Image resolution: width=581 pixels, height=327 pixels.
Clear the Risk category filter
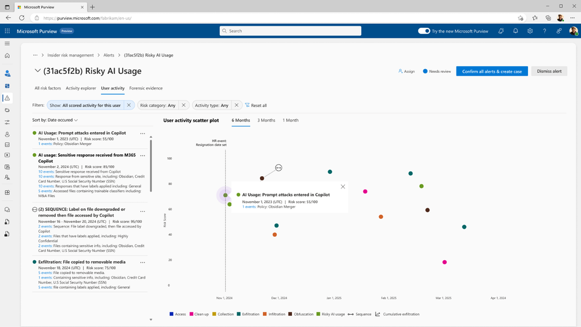[x=183, y=105]
